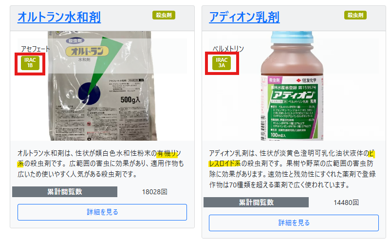Click the 18028回 view count
Screen dimensions: 391x239
tap(155, 192)
